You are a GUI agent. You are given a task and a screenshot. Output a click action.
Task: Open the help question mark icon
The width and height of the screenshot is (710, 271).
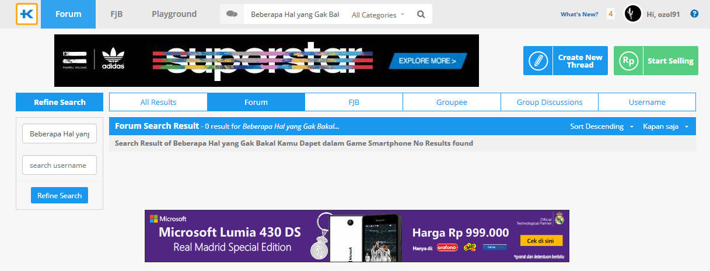694,13
